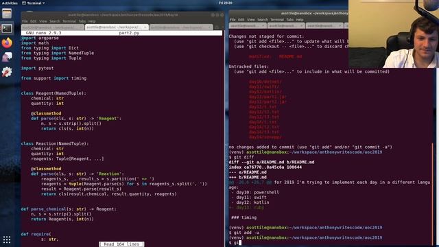Click the 'class Reaction(NamedTuple):' line

[x=55, y=143]
